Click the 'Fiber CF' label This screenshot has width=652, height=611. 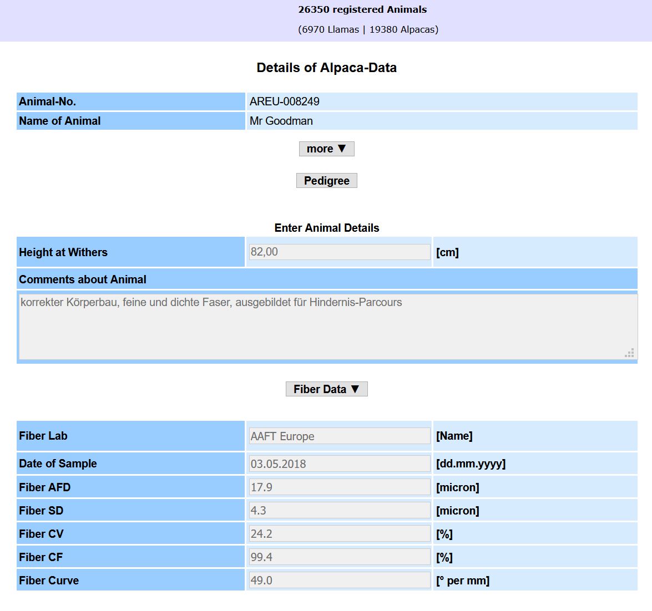[x=41, y=557]
